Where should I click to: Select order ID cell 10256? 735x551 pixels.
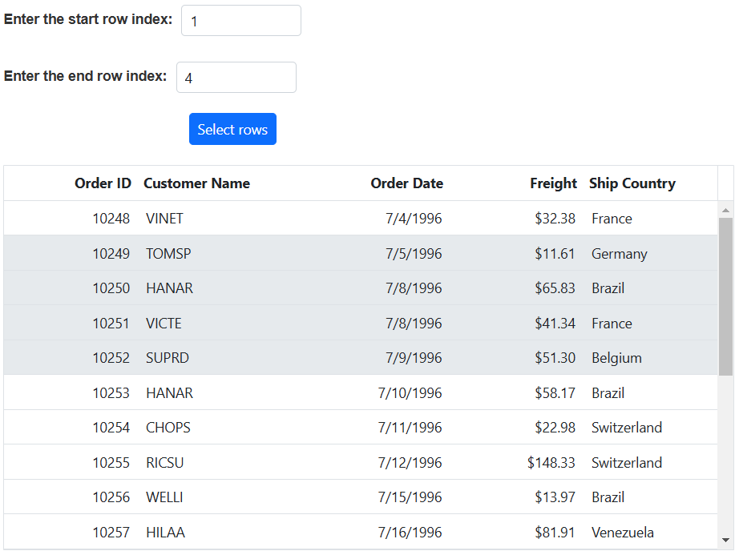(x=111, y=497)
